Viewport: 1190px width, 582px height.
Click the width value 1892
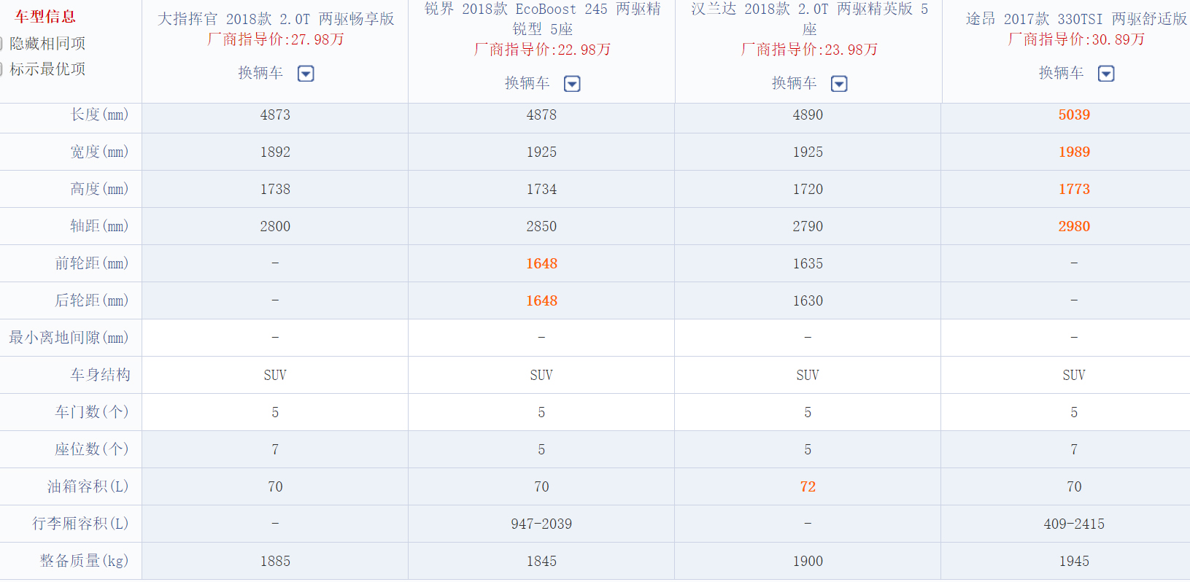275,152
